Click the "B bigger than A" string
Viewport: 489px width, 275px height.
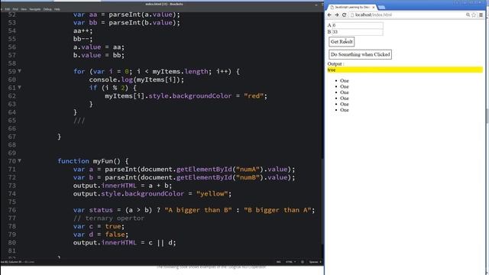coord(277,210)
